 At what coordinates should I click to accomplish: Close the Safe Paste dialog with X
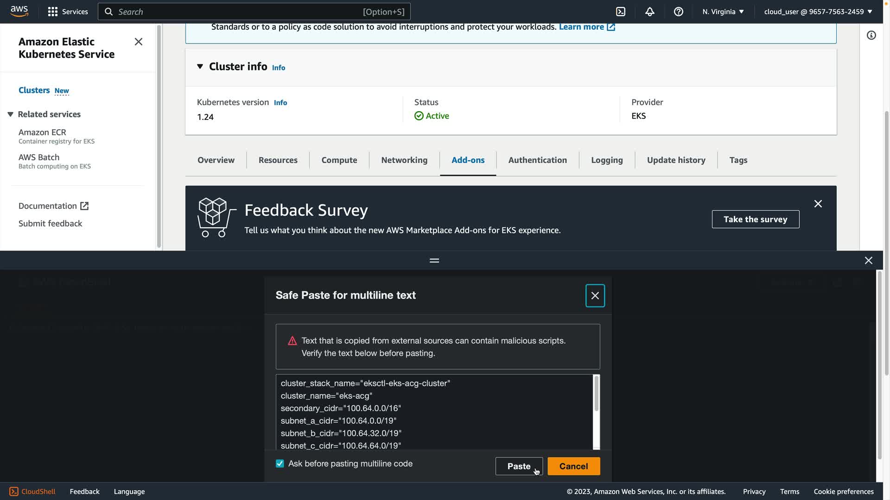[x=595, y=295]
